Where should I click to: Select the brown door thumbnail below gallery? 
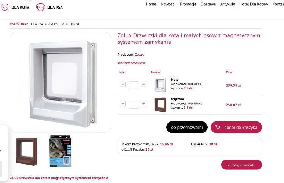point(27,151)
